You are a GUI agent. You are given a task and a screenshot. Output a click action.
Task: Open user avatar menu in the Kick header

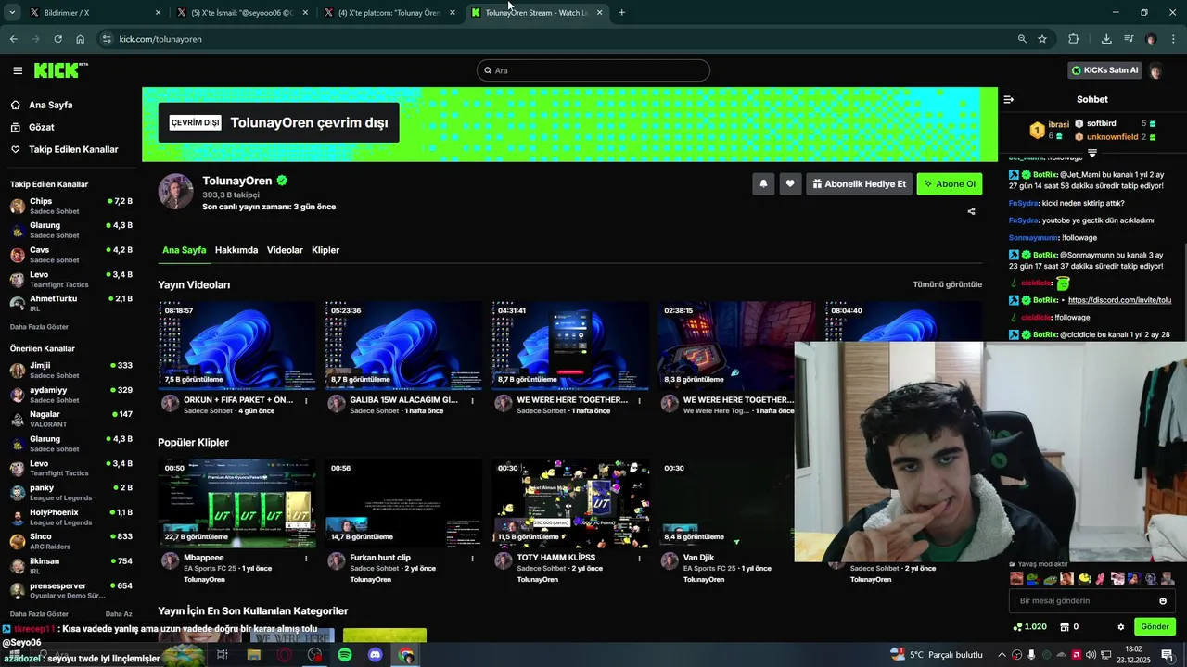point(1155,70)
